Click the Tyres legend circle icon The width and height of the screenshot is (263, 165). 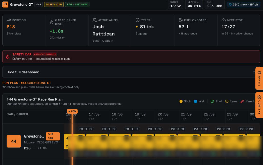click(x=227, y=101)
